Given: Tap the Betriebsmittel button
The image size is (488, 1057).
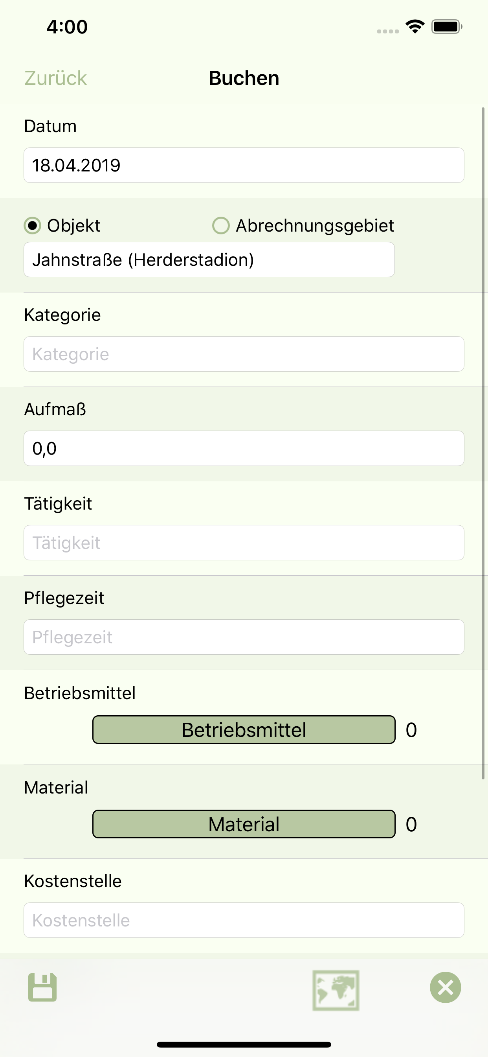Looking at the screenshot, I should pyautogui.click(x=244, y=729).
